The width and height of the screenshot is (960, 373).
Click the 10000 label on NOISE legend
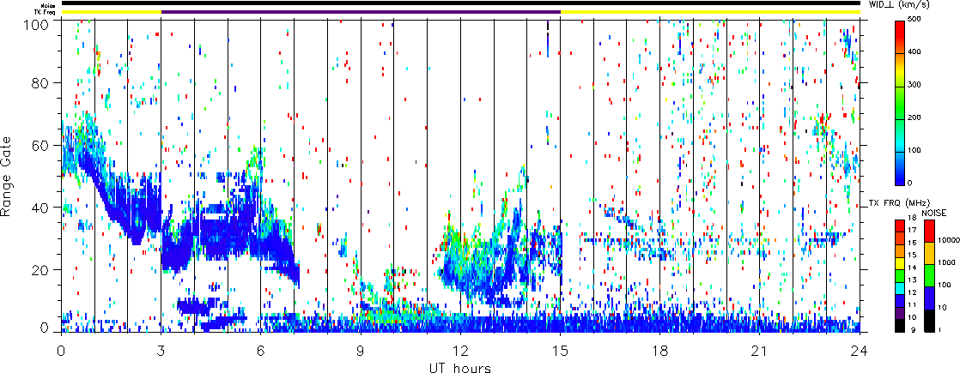(x=949, y=240)
